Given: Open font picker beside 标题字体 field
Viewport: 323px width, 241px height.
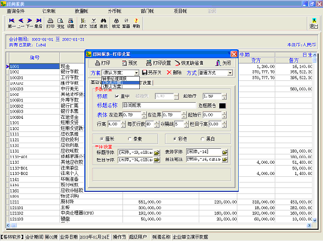Looking at the screenshot, I should [x=157, y=153].
